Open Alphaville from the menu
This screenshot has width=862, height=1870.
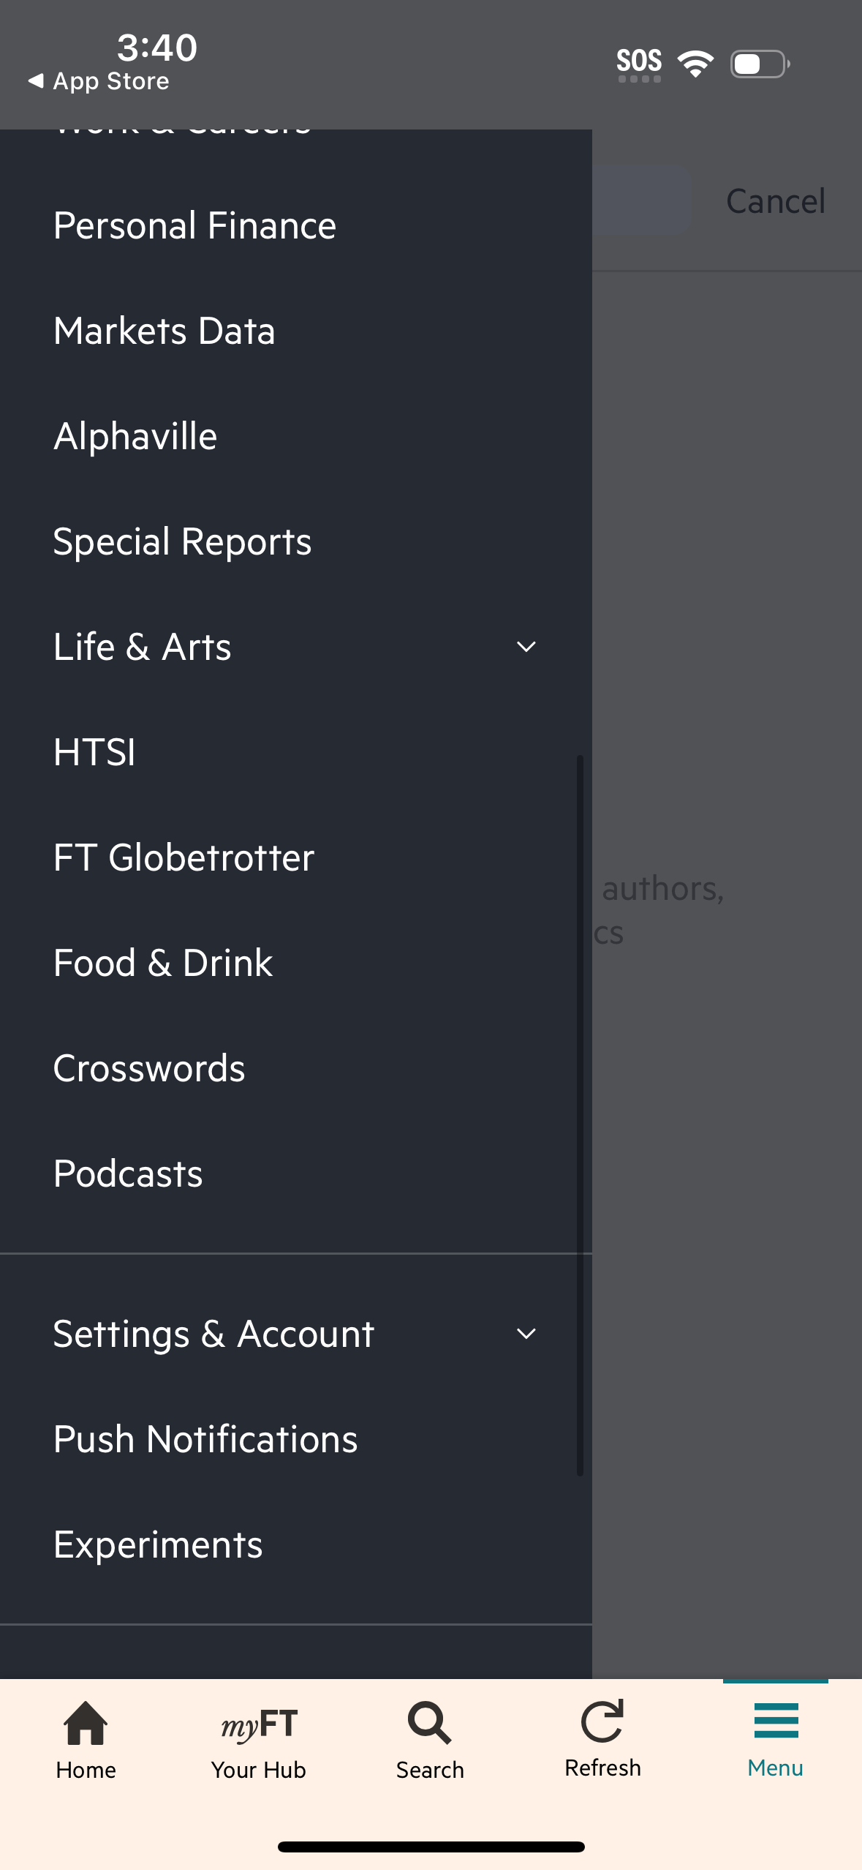135,436
